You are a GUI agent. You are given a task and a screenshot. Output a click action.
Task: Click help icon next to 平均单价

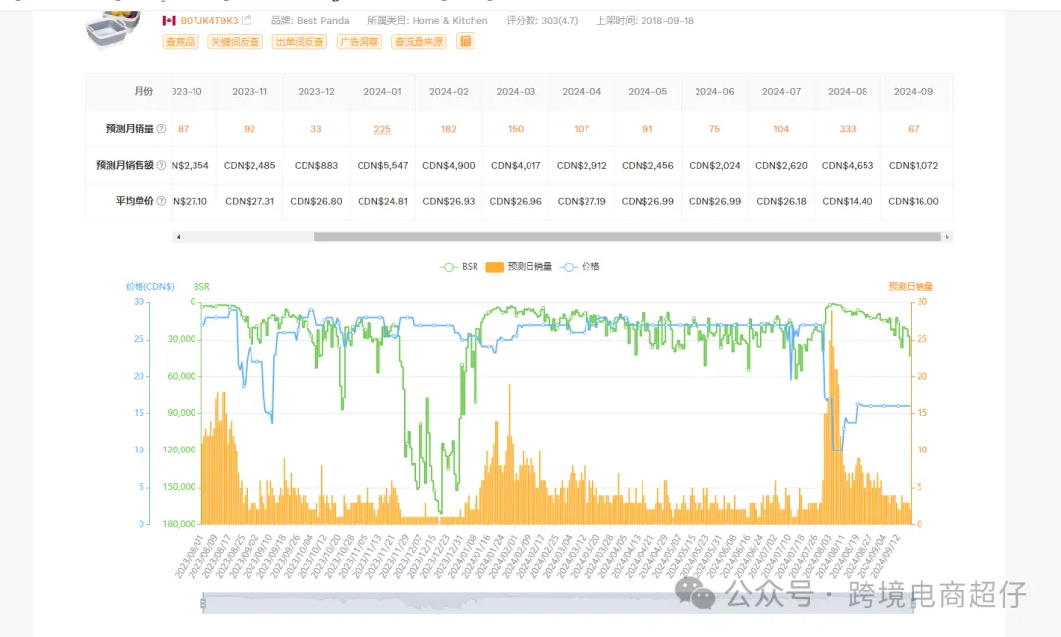[x=161, y=201]
